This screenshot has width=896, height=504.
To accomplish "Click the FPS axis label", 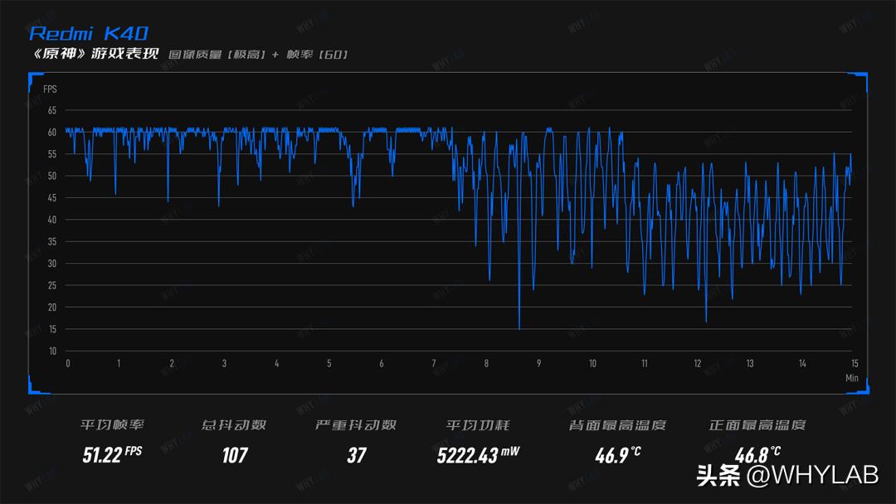I will tap(50, 89).
